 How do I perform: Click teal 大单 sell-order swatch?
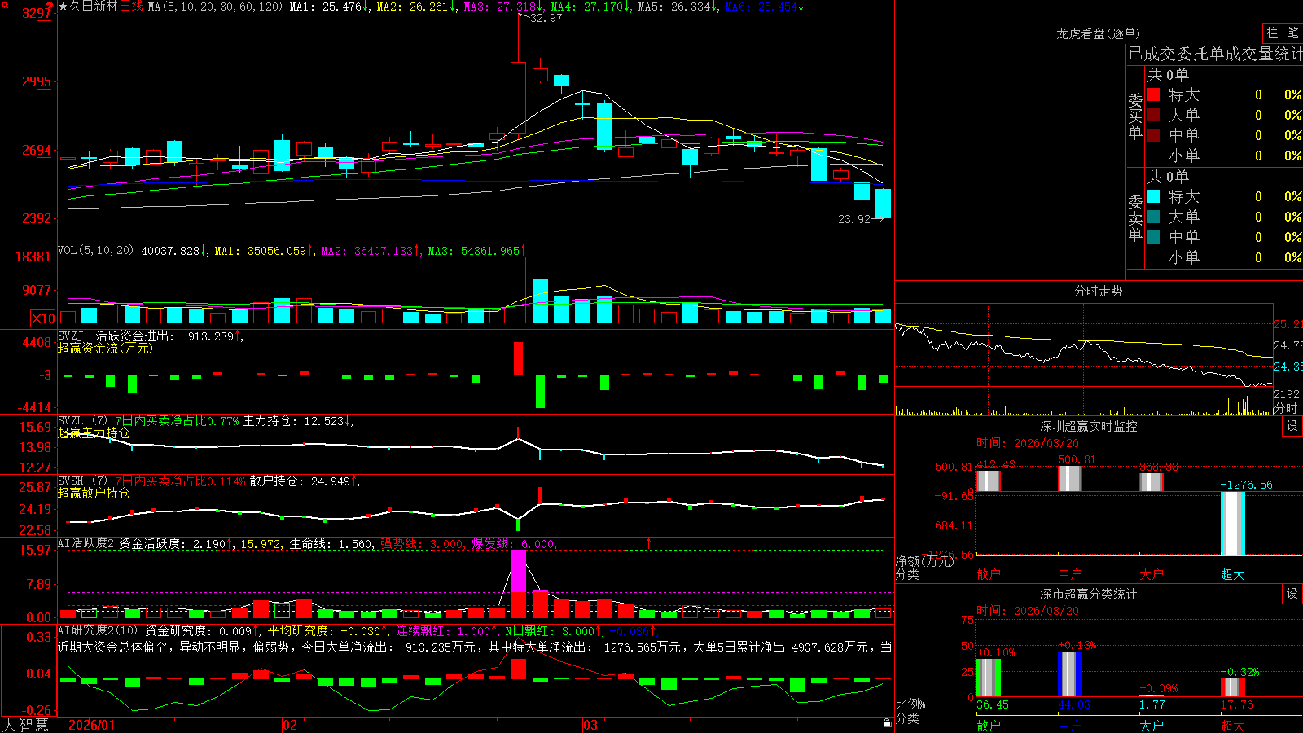(x=1153, y=217)
